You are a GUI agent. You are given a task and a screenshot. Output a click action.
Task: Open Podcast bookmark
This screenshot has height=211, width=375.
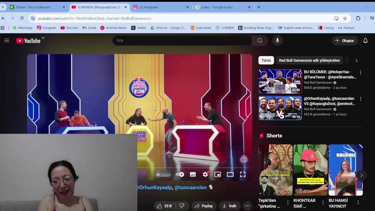point(346,28)
